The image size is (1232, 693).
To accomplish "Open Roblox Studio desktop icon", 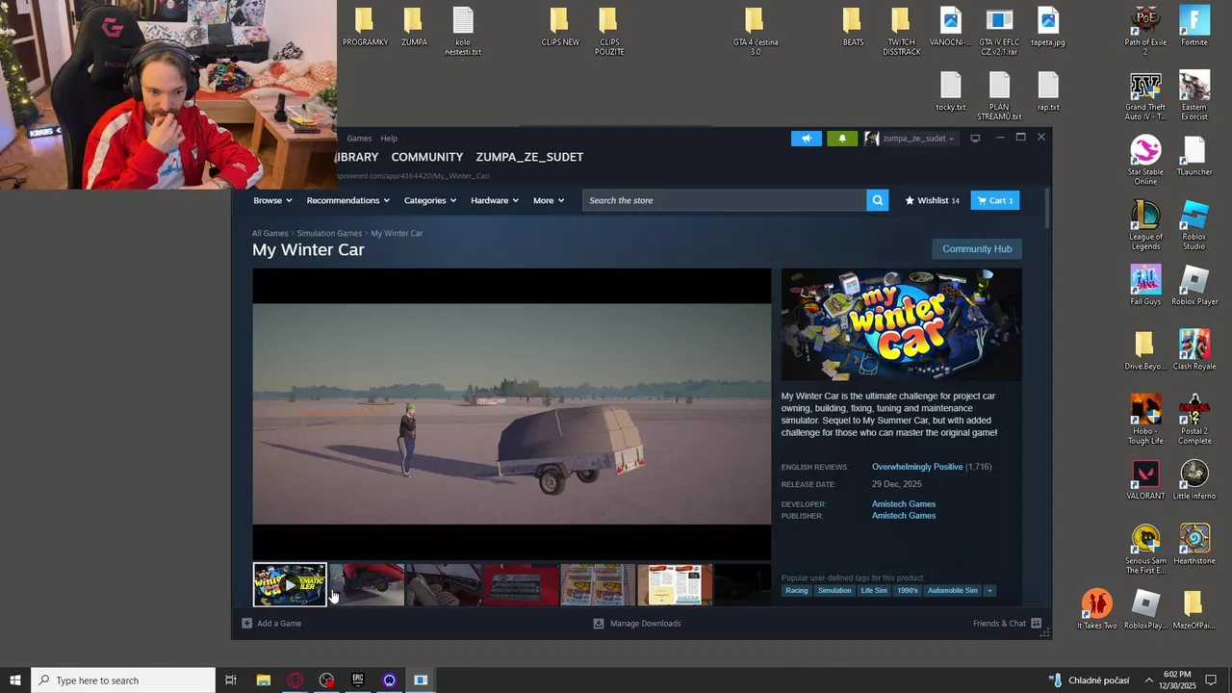I will [1194, 225].
